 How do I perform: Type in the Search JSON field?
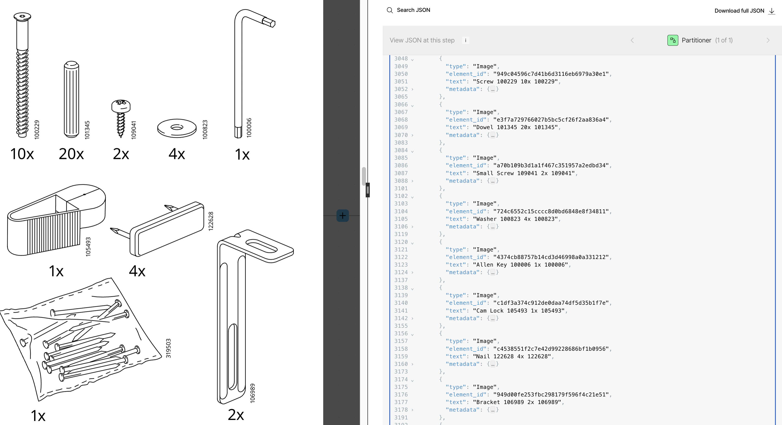413,10
